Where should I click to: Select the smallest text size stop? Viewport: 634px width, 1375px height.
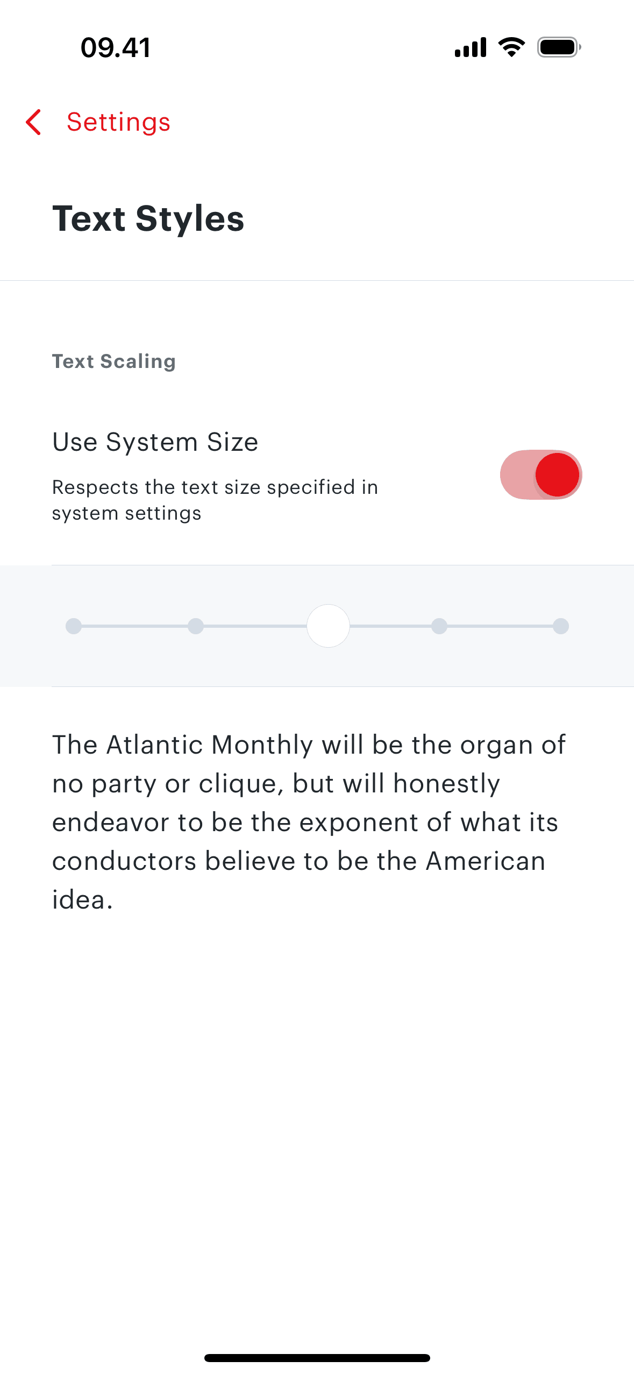coord(74,626)
